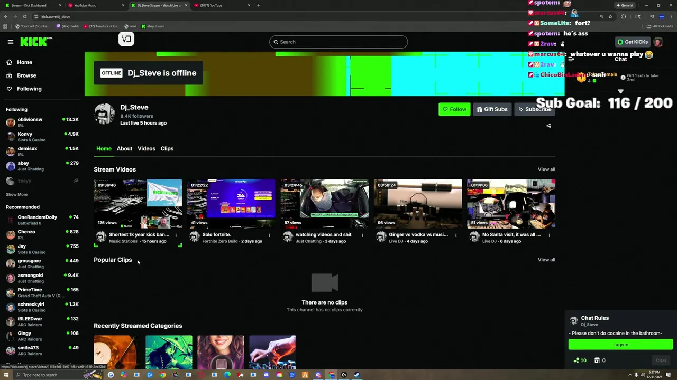Open PrimeTime recommended channel
Viewport: 677px width, 380px height.
pyautogui.click(x=42, y=292)
